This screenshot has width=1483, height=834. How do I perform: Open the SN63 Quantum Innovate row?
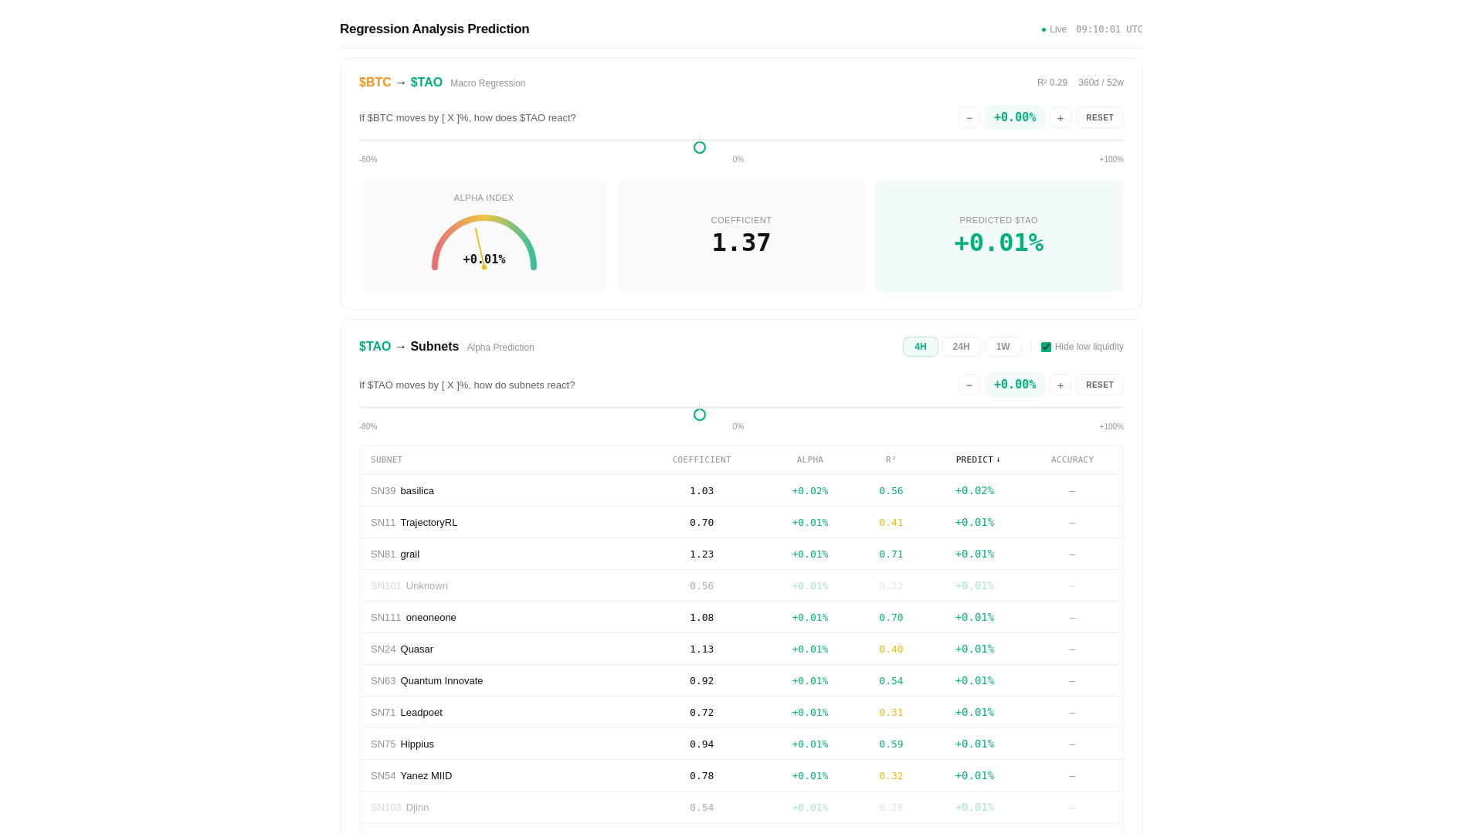pyautogui.click(x=741, y=680)
